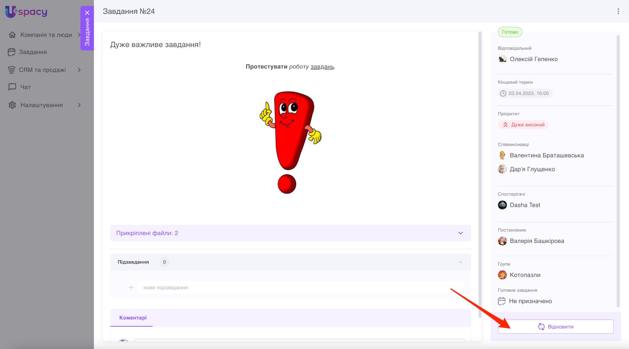Switch to the Коментарі tab

coord(133,318)
